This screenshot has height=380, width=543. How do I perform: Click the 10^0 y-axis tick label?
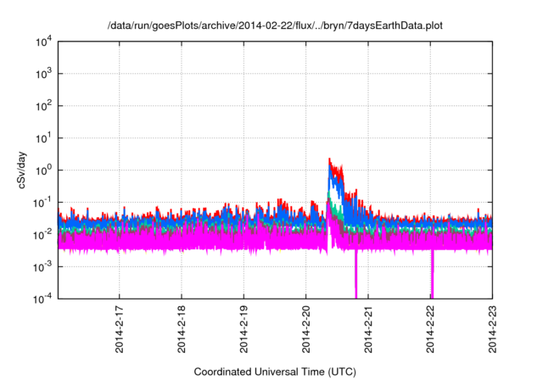pos(44,170)
